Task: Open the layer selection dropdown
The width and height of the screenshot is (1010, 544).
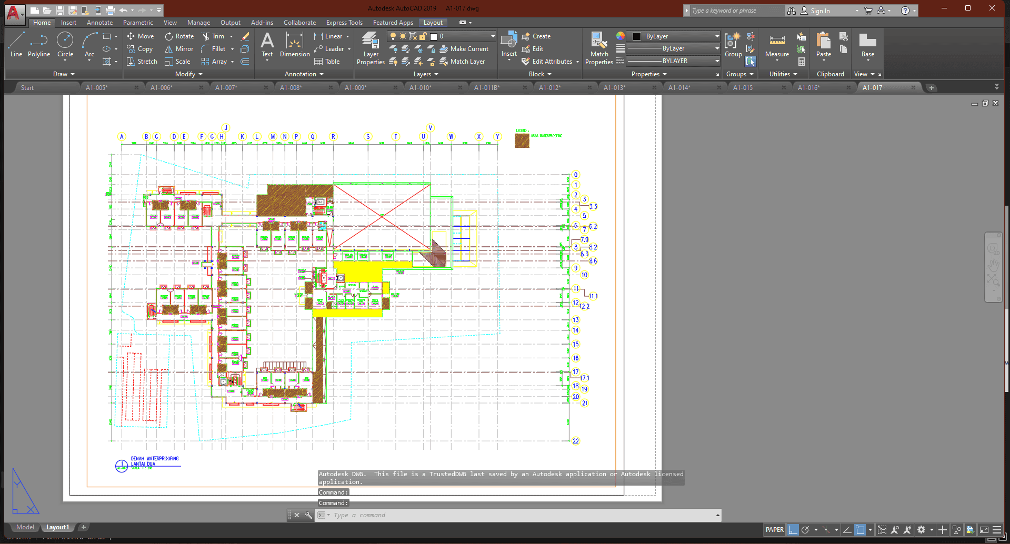Action: click(x=493, y=36)
